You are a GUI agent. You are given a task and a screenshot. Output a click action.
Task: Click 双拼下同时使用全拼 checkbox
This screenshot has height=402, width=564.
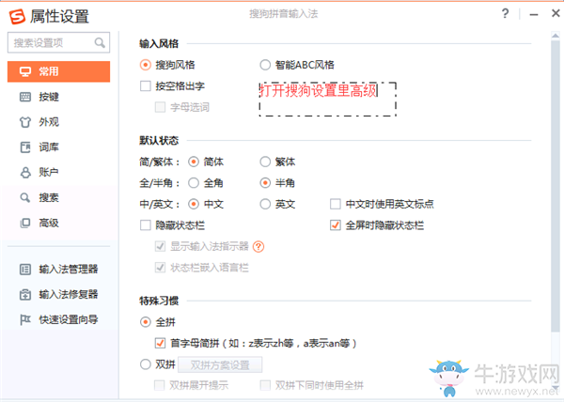265,385
